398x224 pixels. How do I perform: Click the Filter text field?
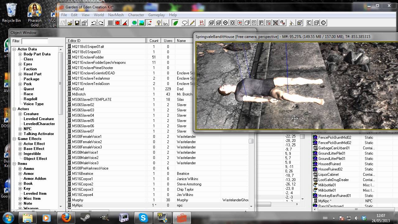tap(35, 41)
